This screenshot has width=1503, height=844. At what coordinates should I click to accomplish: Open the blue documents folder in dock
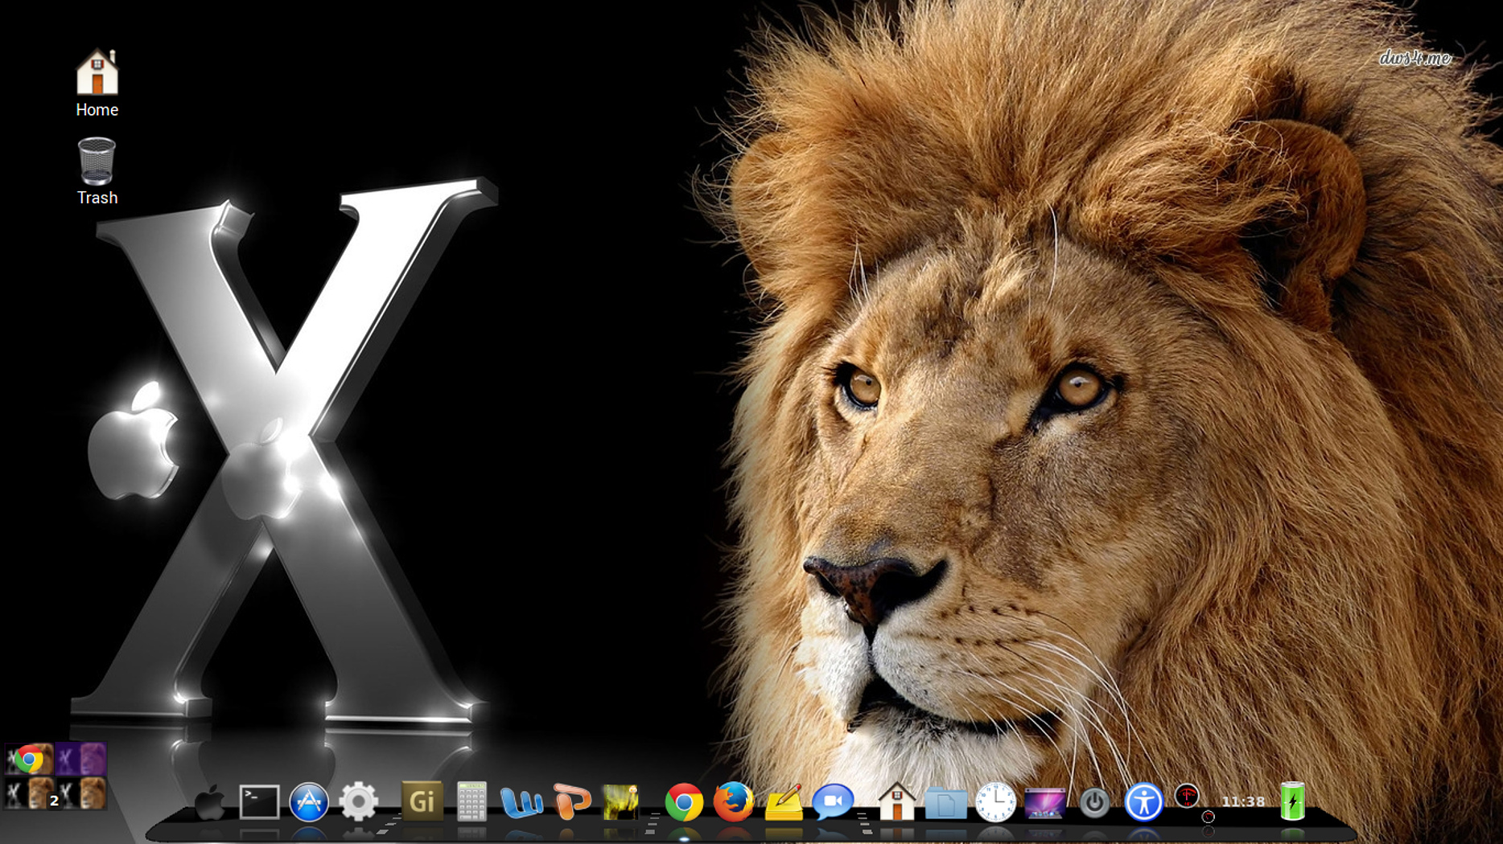(945, 802)
